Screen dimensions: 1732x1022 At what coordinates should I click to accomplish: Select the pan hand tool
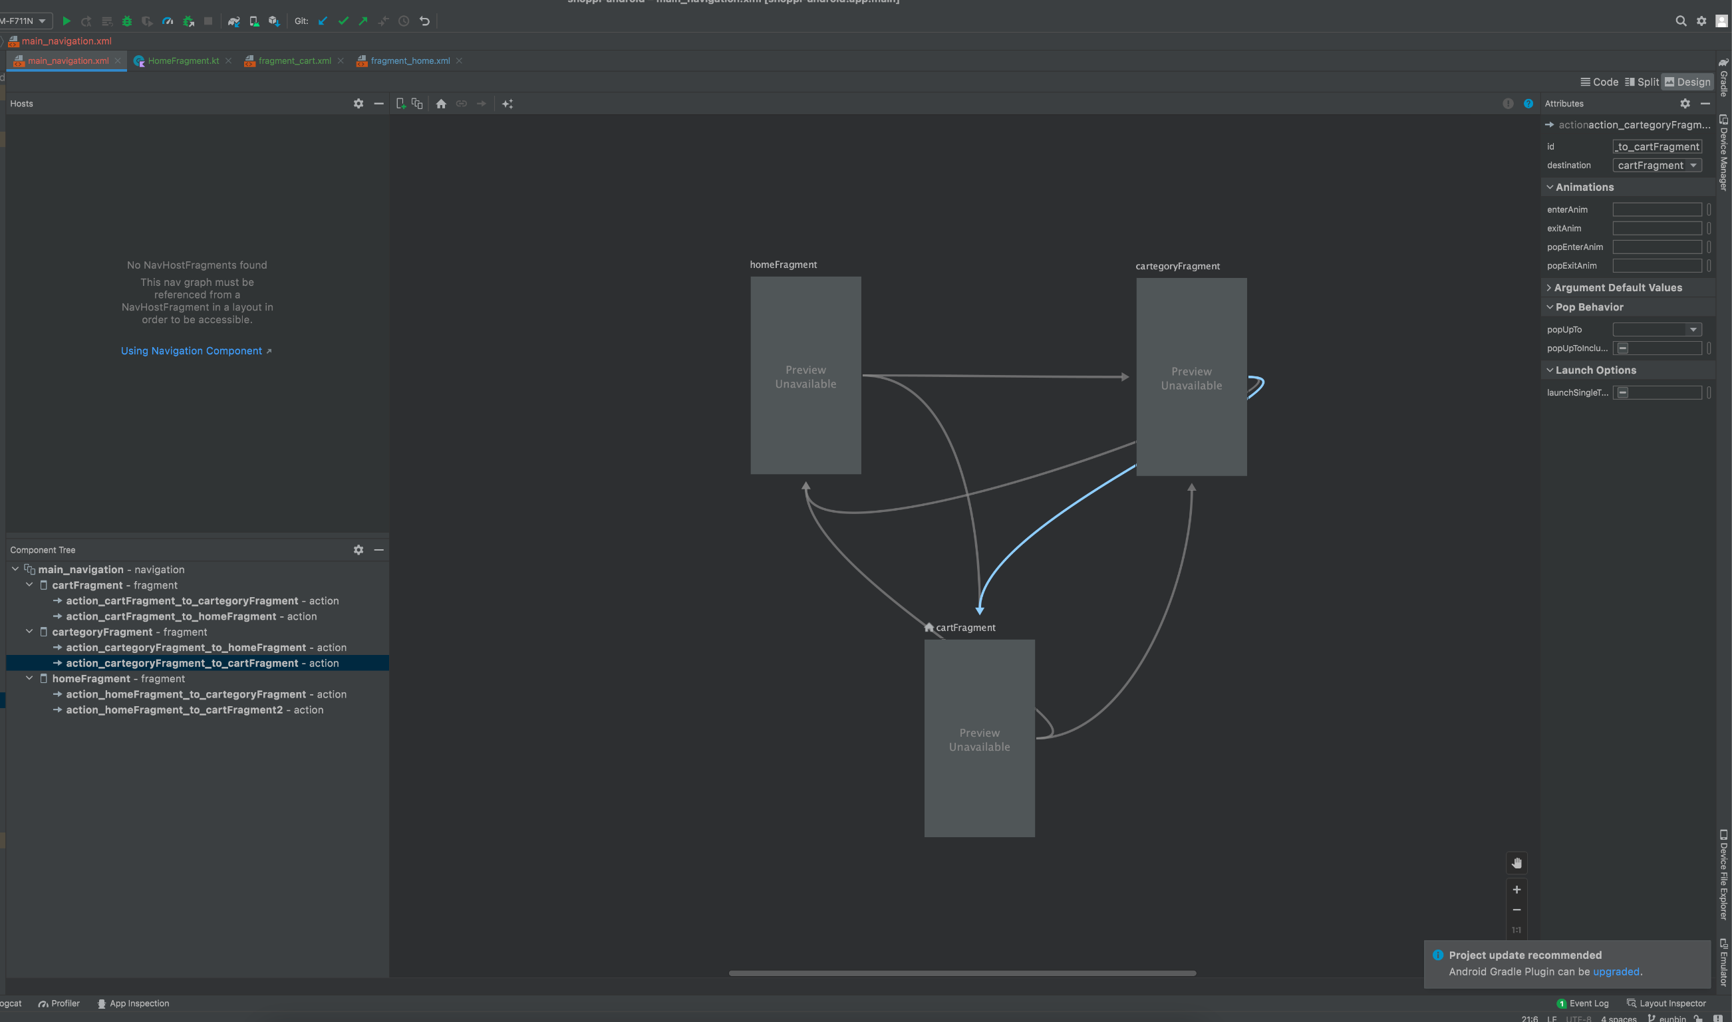1516,863
